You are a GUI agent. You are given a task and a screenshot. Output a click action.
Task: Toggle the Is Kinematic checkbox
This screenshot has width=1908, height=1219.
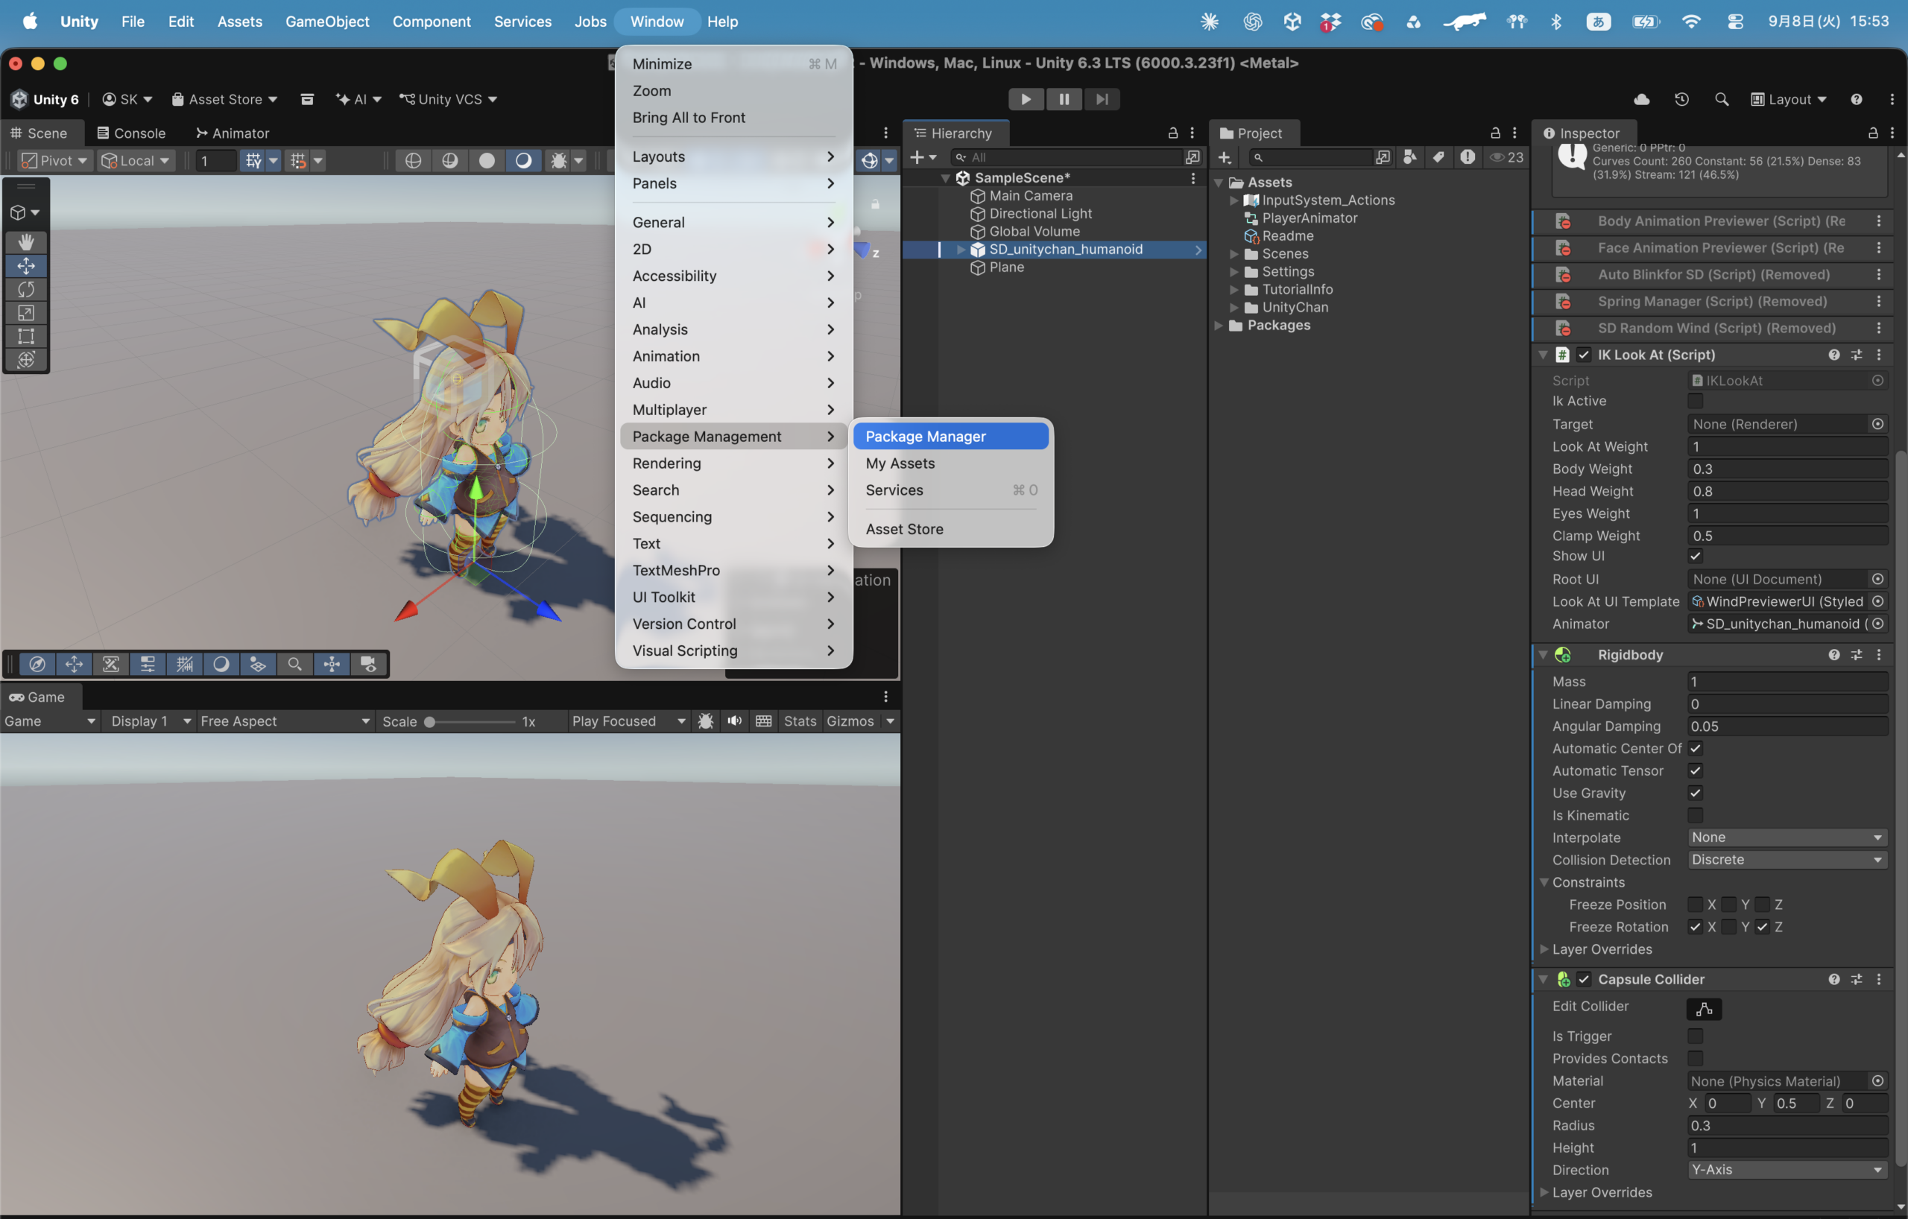point(1695,815)
